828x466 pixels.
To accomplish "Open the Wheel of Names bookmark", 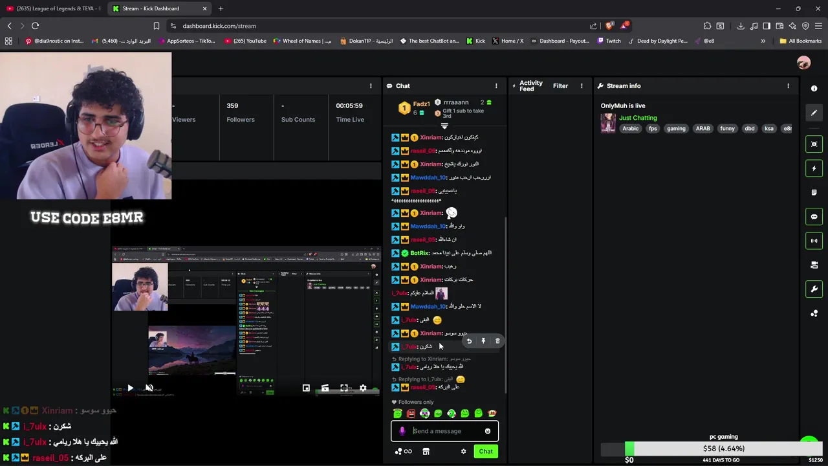I will pyautogui.click(x=301, y=41).
